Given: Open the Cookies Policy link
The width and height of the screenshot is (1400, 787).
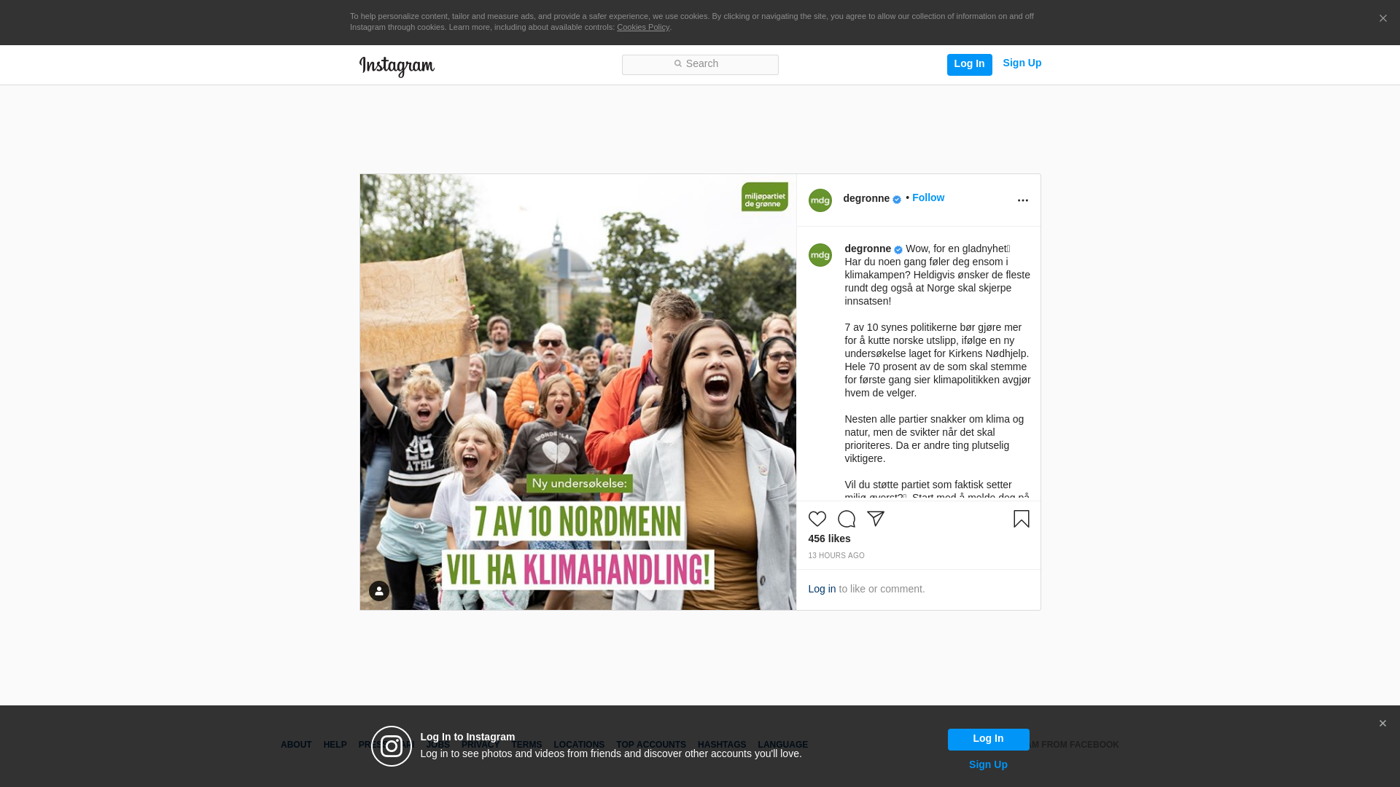Looking at the screenshot, I should [x=642, y=27].
